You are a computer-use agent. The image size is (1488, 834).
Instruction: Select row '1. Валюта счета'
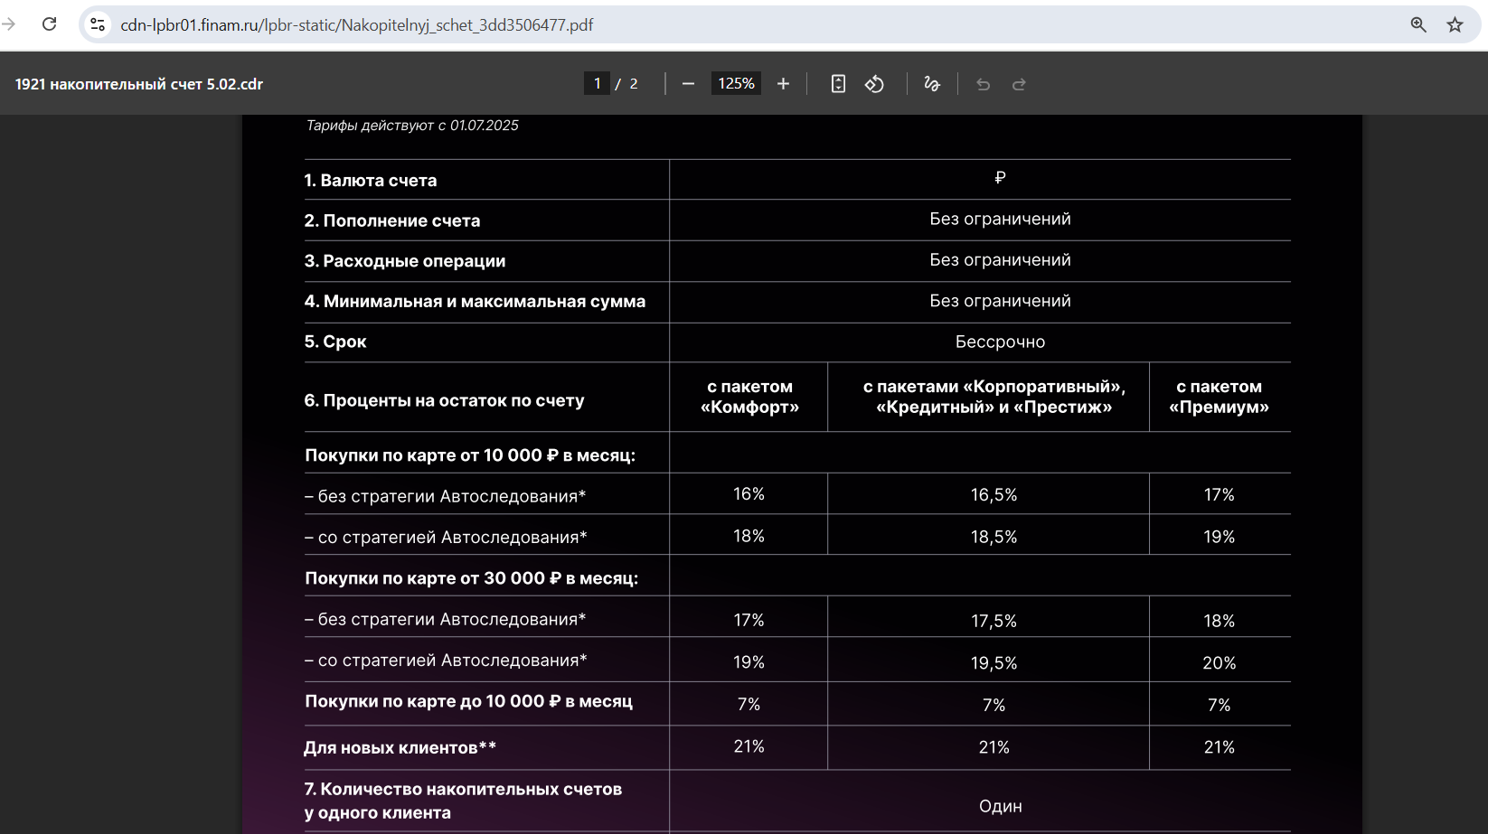point(797,180)
